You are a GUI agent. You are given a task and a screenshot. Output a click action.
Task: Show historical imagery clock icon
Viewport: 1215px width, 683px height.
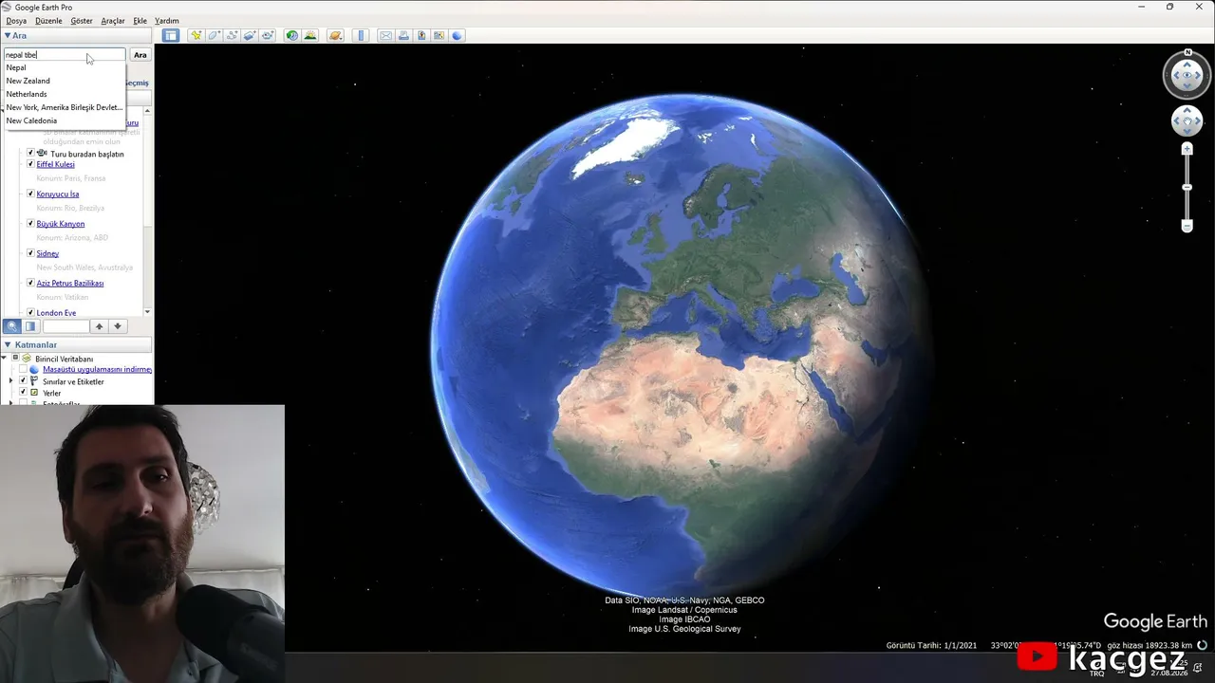tap(292, 36)
